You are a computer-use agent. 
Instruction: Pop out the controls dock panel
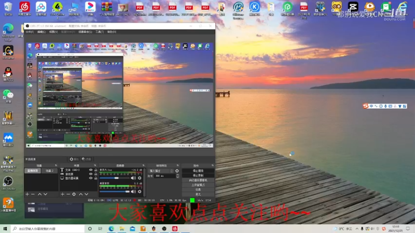pyautogui.click(x=212, y=165)
